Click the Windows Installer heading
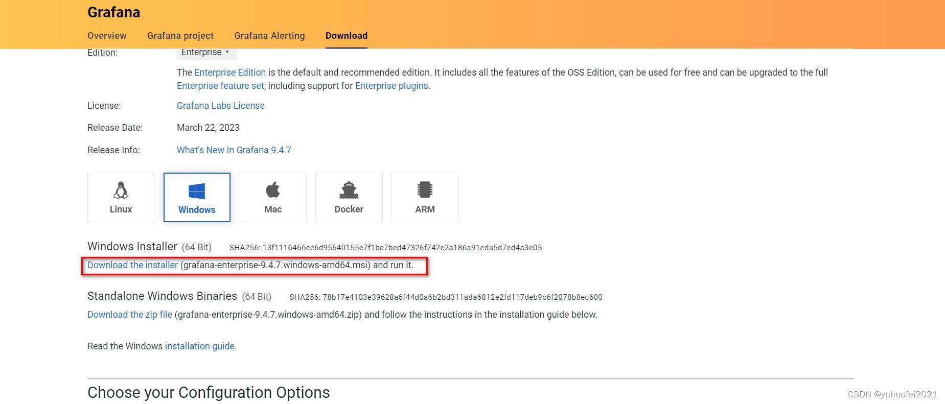Screen dimensions: 945x404 click(132, 246)
